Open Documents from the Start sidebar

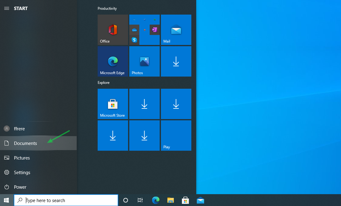click(25, 143)
